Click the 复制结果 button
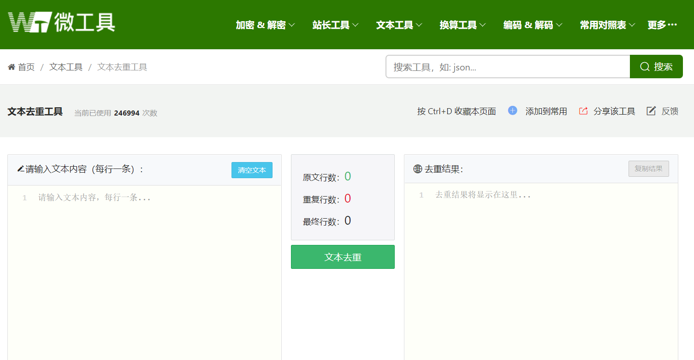Screen dimensions: 694x360 point(648,168)
